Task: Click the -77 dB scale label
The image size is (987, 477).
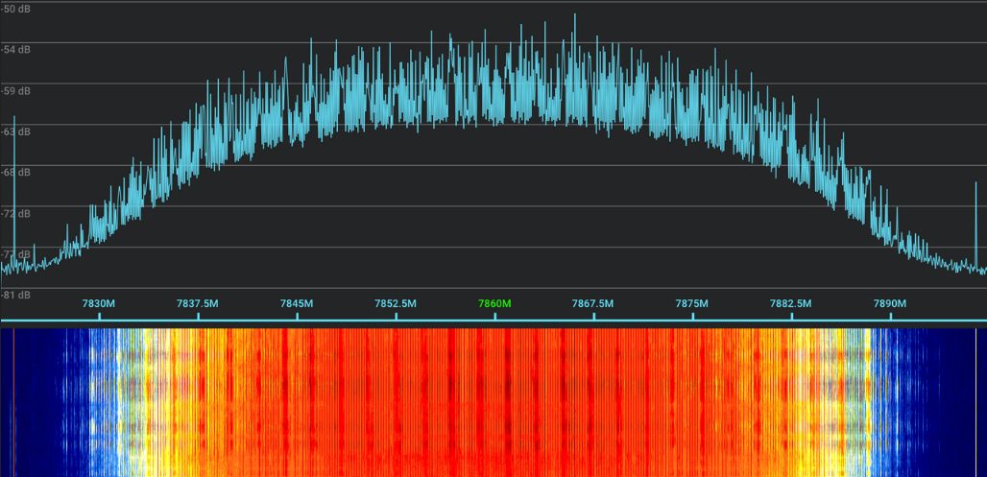Action: pyautogui.click(x=15, y=254)
